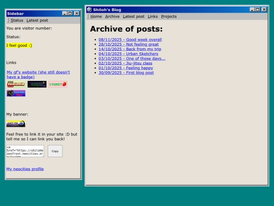Click the blue badge below the Tubichik badge
Image resolution: width=274 pixels, height=206 pixels.
(16, 94)
